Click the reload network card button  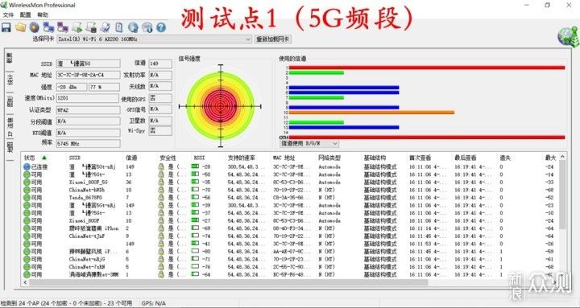point(273,39)
